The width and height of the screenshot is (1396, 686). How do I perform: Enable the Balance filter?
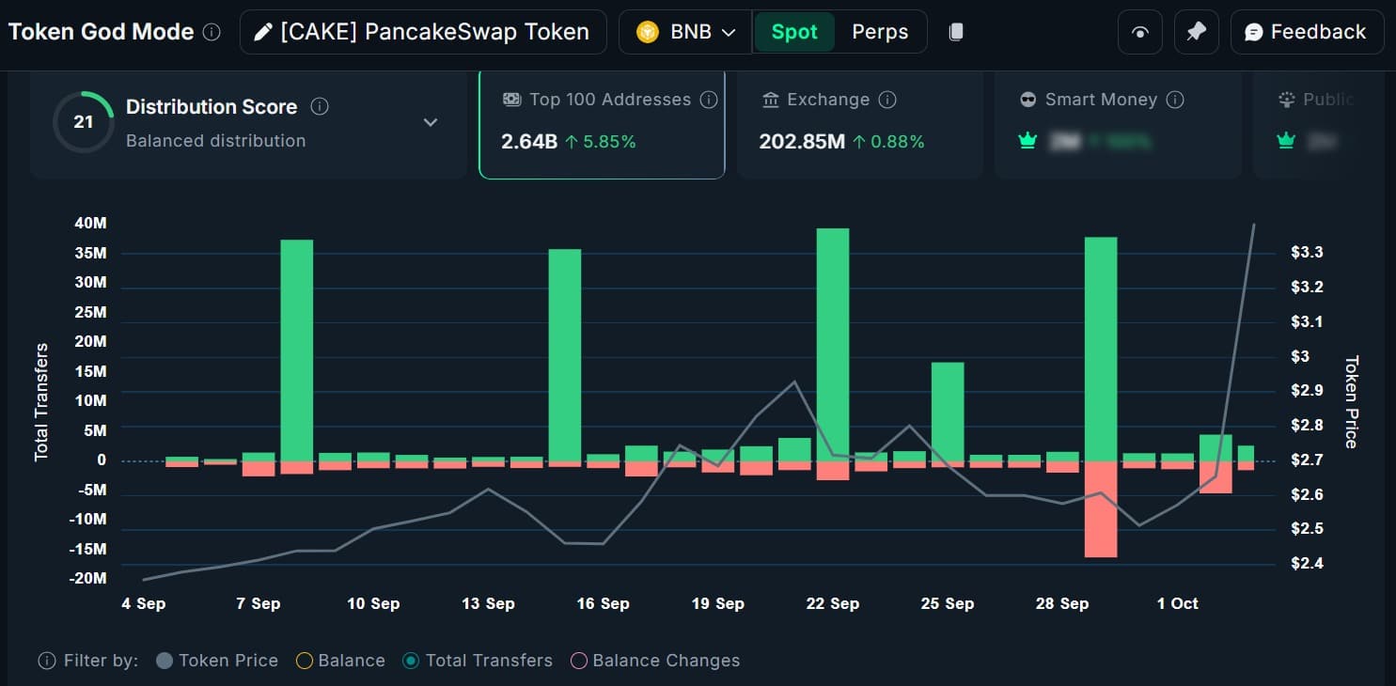304,661
